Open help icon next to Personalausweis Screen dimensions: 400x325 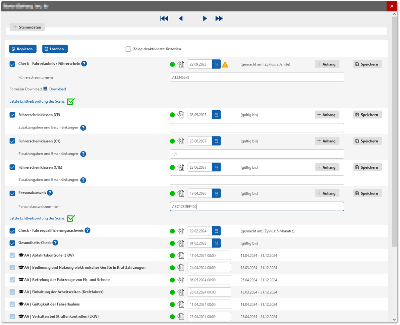click(50, 193)
